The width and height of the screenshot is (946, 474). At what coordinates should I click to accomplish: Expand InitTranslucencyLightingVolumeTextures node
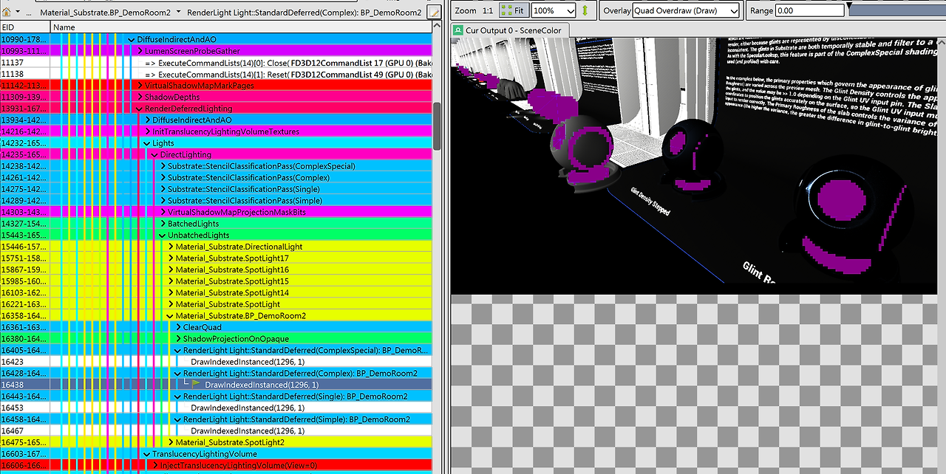coord(147,131)
